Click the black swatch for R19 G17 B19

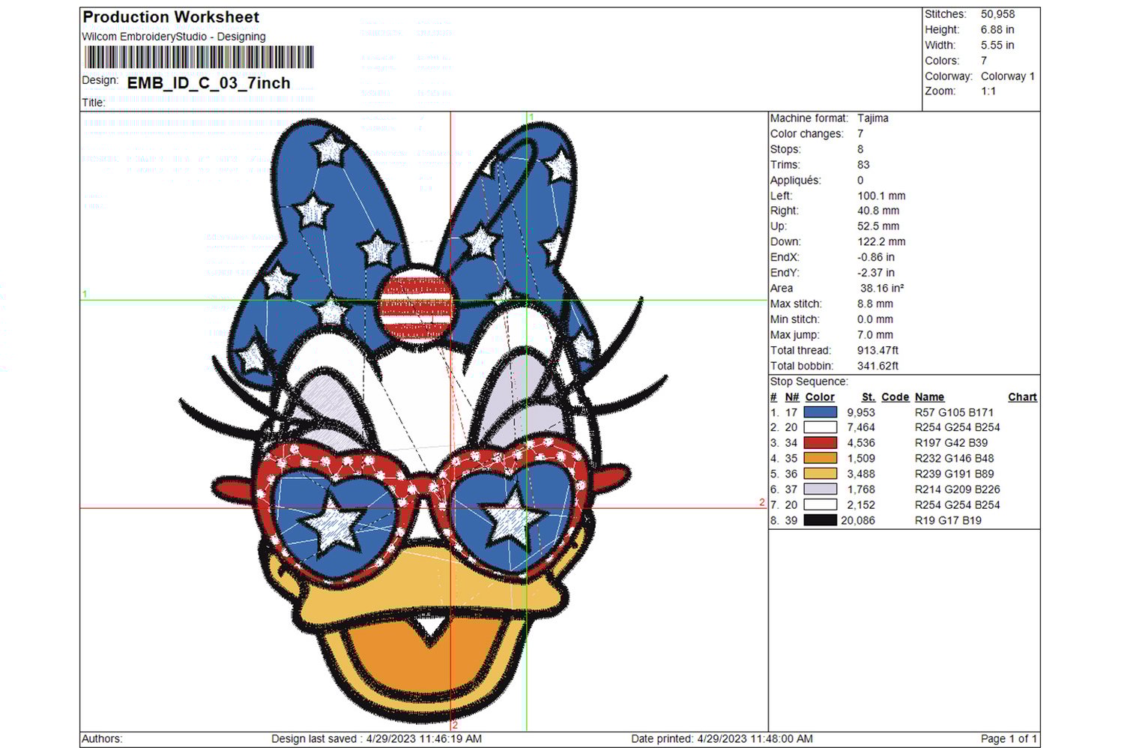click(820, 520)
